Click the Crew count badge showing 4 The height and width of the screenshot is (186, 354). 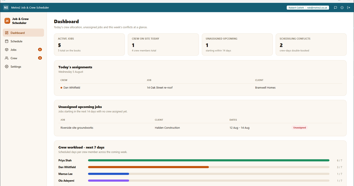tap(40, 58)
